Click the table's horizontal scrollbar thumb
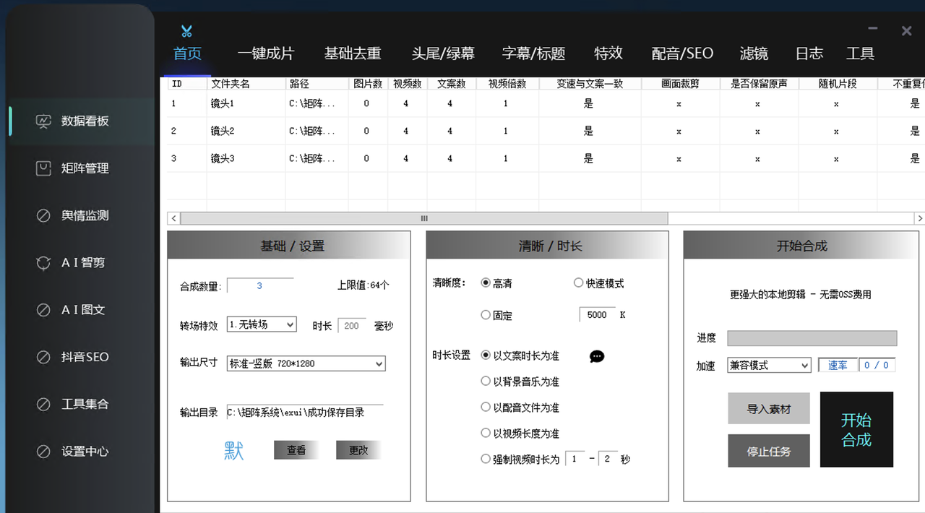The height and width of the screenshot is (513, 925). pyautogui.click(x=424, y=218)
